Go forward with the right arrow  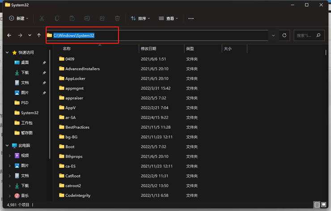(x=20, y=35)
